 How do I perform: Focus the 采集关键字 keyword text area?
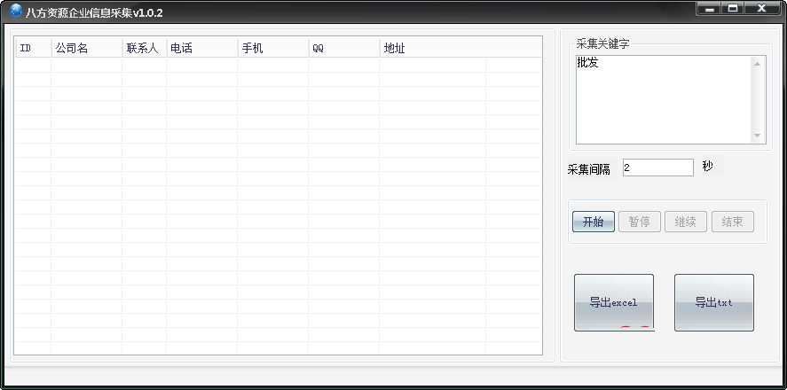coord(671,100)
